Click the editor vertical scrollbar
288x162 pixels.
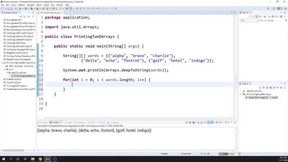click(x=237, y=82)
